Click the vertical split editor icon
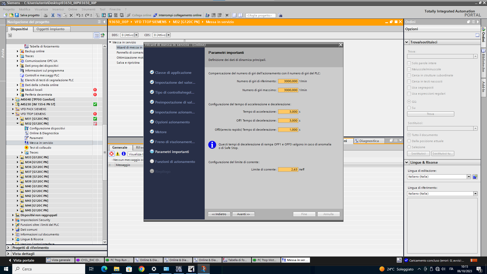 click(240, 15)
